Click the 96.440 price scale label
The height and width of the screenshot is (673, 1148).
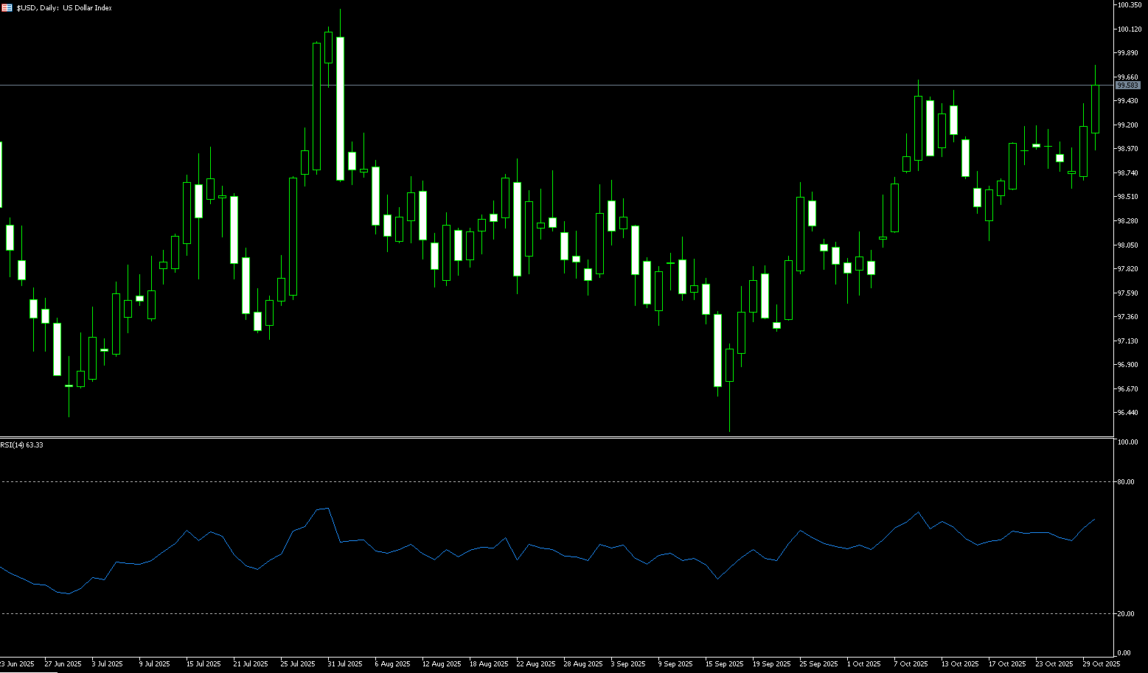pos(1127,413)
